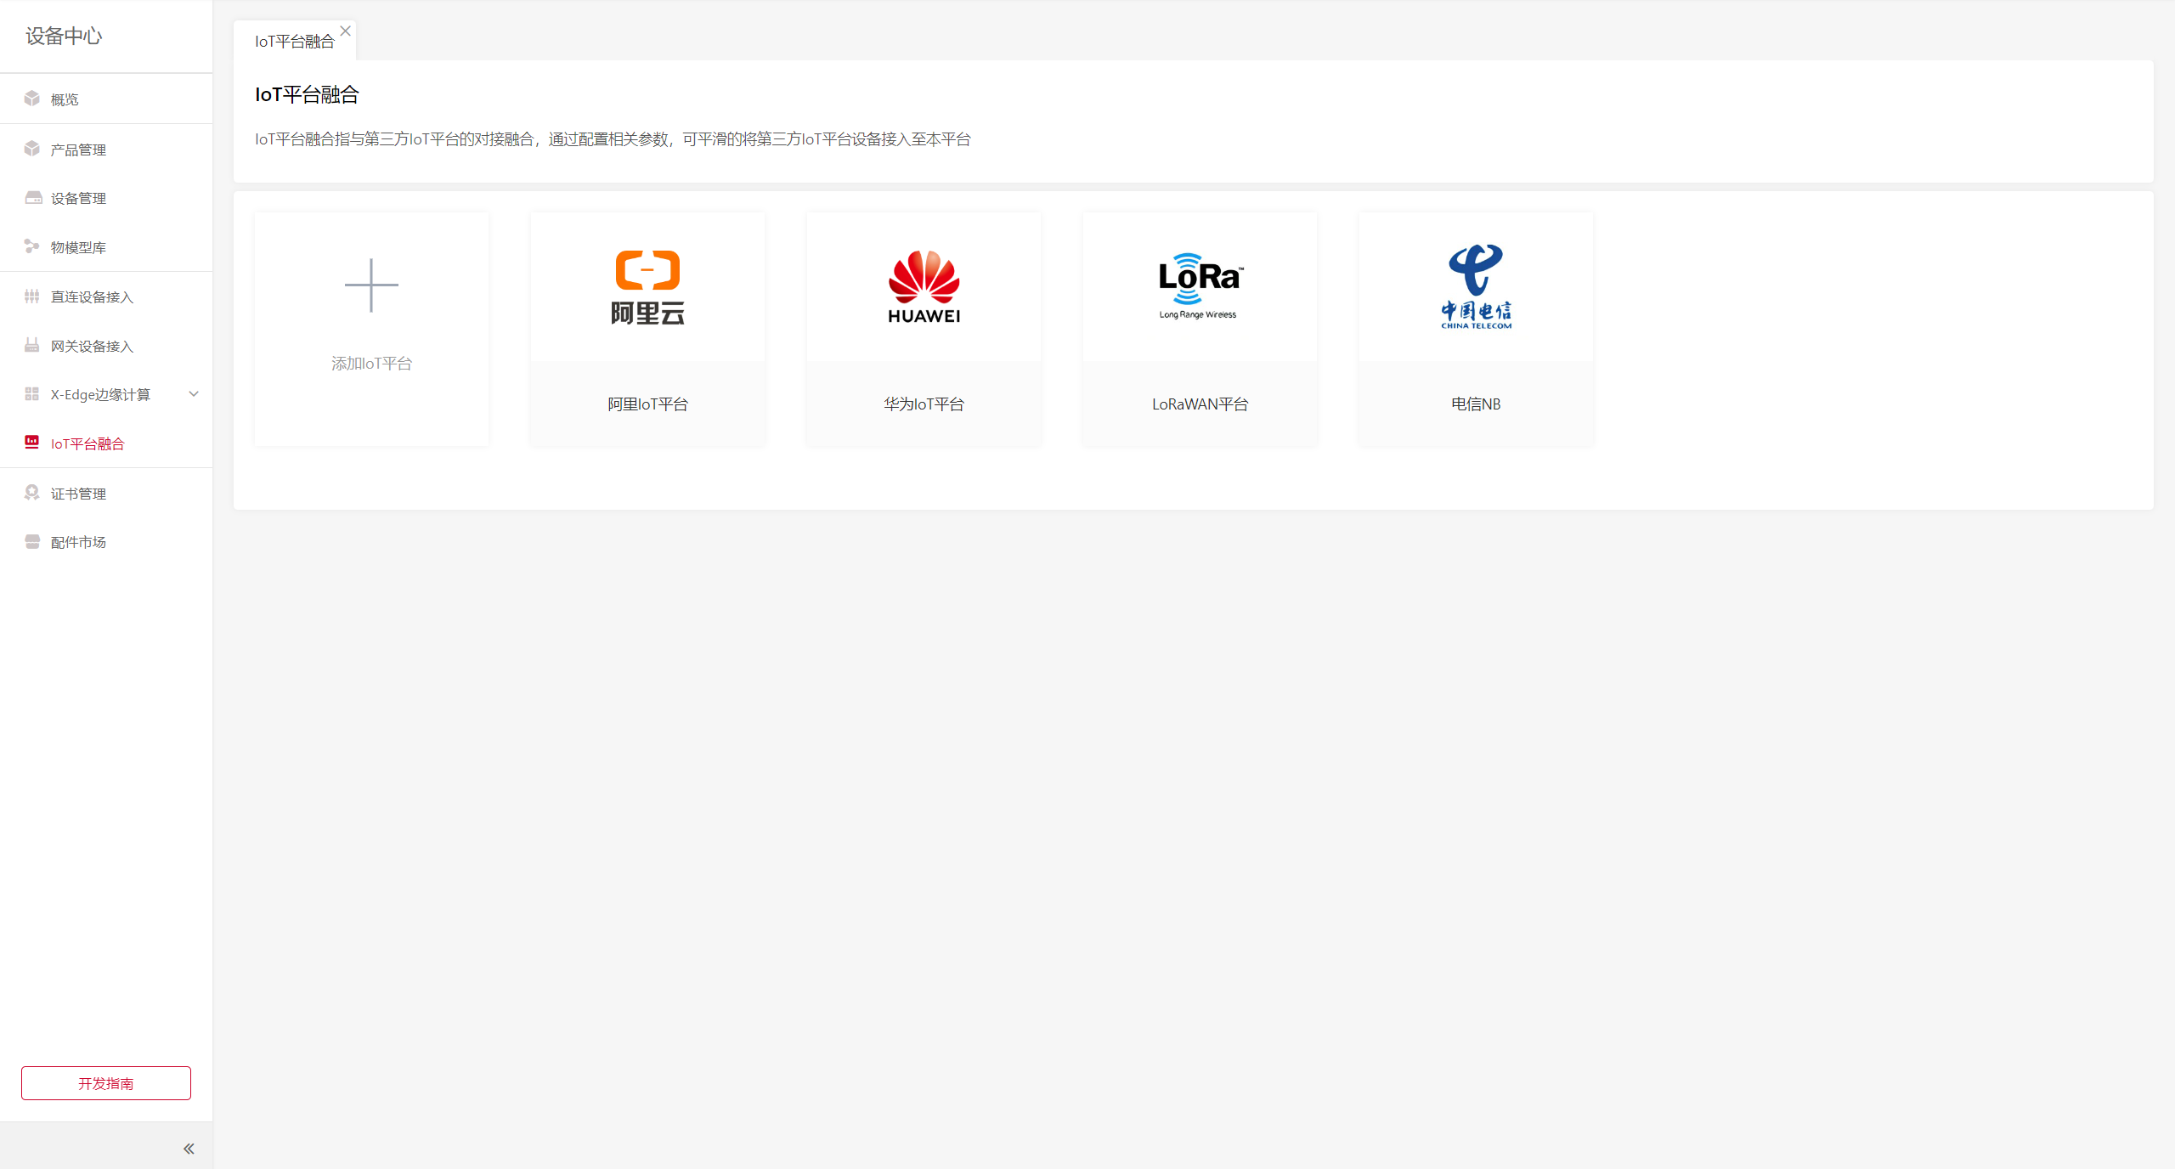Click the plus icon to add IoT platform
Viewport: 2175px width, 1169px height.
click(x=371, y=285)
